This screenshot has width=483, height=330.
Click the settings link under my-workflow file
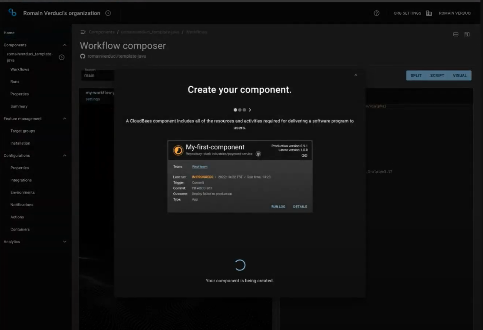click(x=93, y=99)
